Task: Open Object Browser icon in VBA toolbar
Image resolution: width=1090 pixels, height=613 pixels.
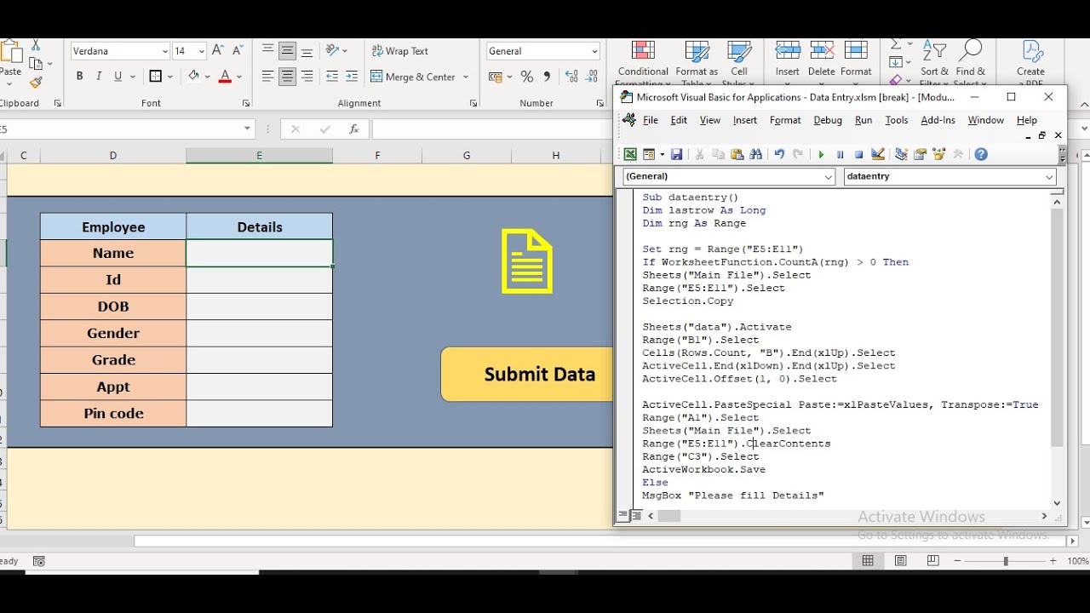Action: coord(938,154)
